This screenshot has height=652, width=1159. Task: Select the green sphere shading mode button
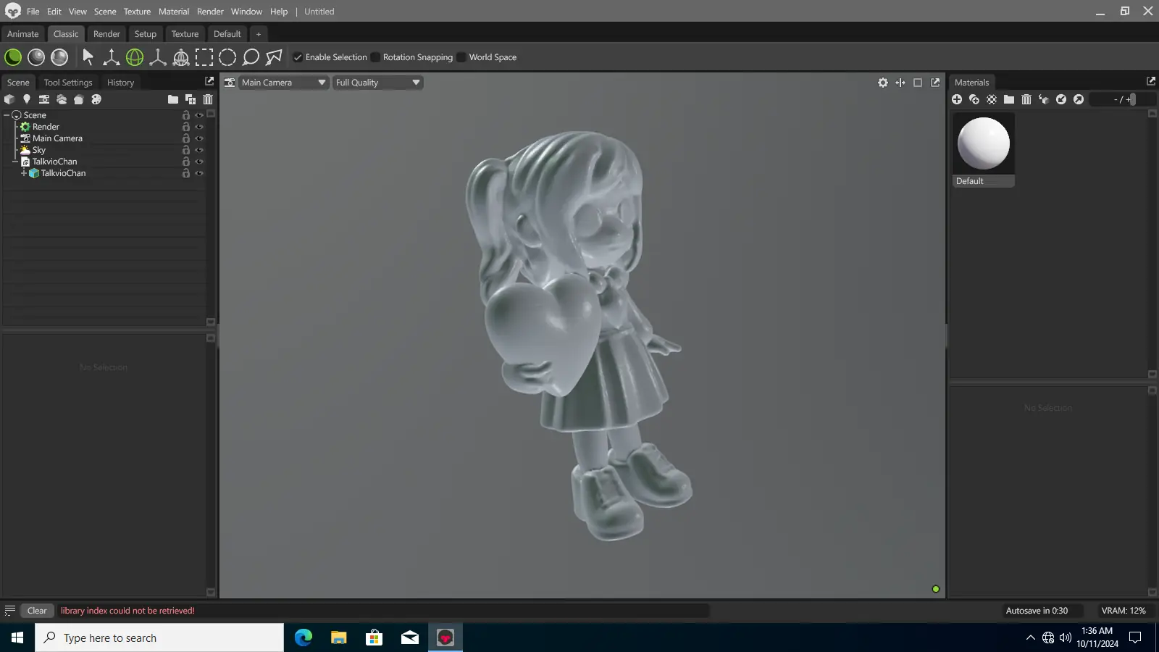(13, 57)
